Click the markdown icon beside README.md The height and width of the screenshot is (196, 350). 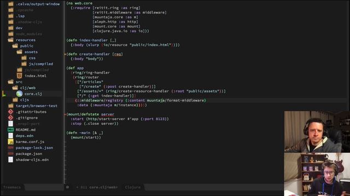pos(10,130)
